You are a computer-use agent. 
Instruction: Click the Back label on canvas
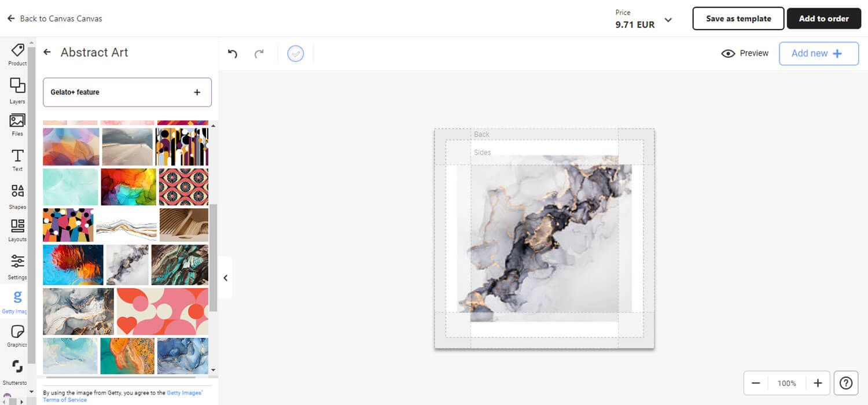481,134
